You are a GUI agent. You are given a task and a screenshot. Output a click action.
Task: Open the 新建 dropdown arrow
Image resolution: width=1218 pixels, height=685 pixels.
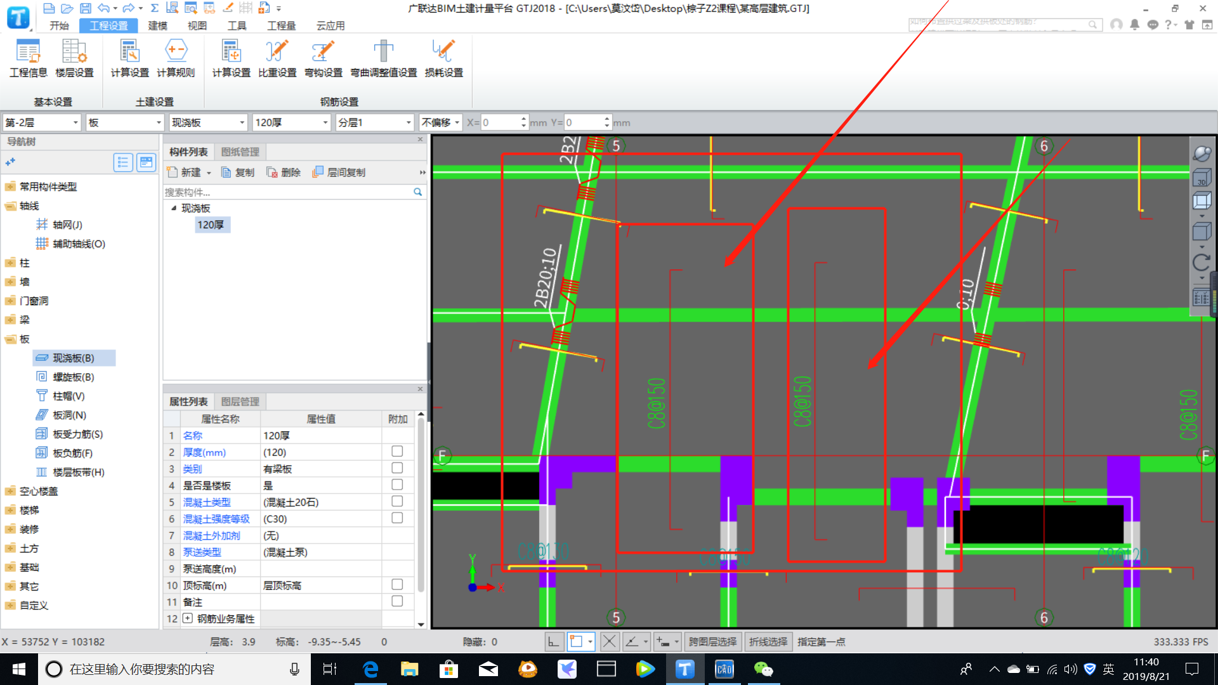[x=209, y=173]
